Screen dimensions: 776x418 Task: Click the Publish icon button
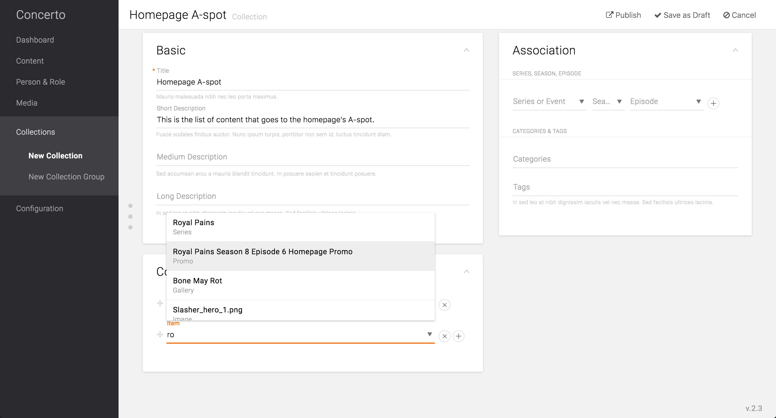(x=623, y=15)
